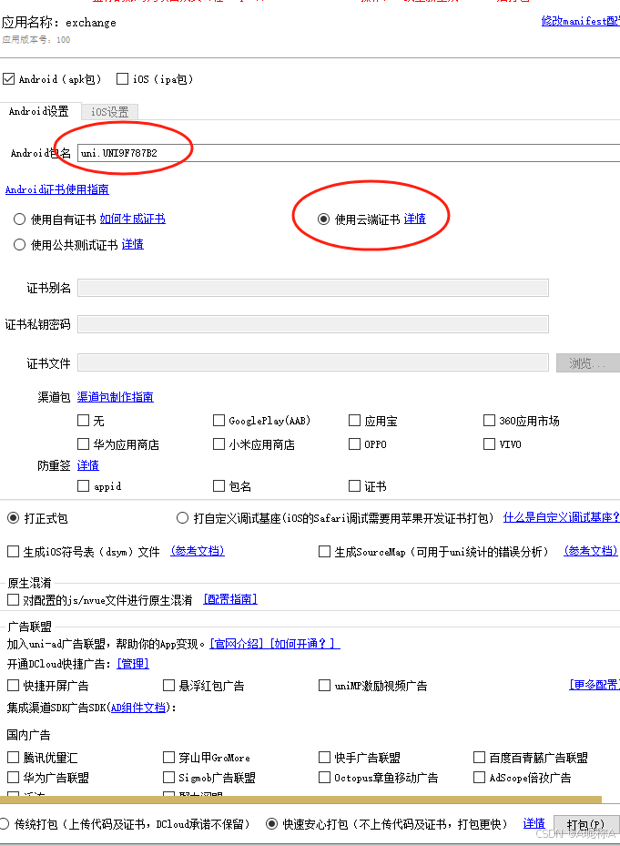Screen dimensions: 620x846
Task: Open the 官网介绍 link
Action: (x=237, y=644)
